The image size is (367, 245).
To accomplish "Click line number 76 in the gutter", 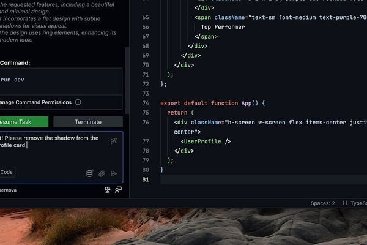I will point(146,123).
